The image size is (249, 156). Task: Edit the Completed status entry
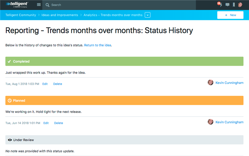tap(45, 84)
